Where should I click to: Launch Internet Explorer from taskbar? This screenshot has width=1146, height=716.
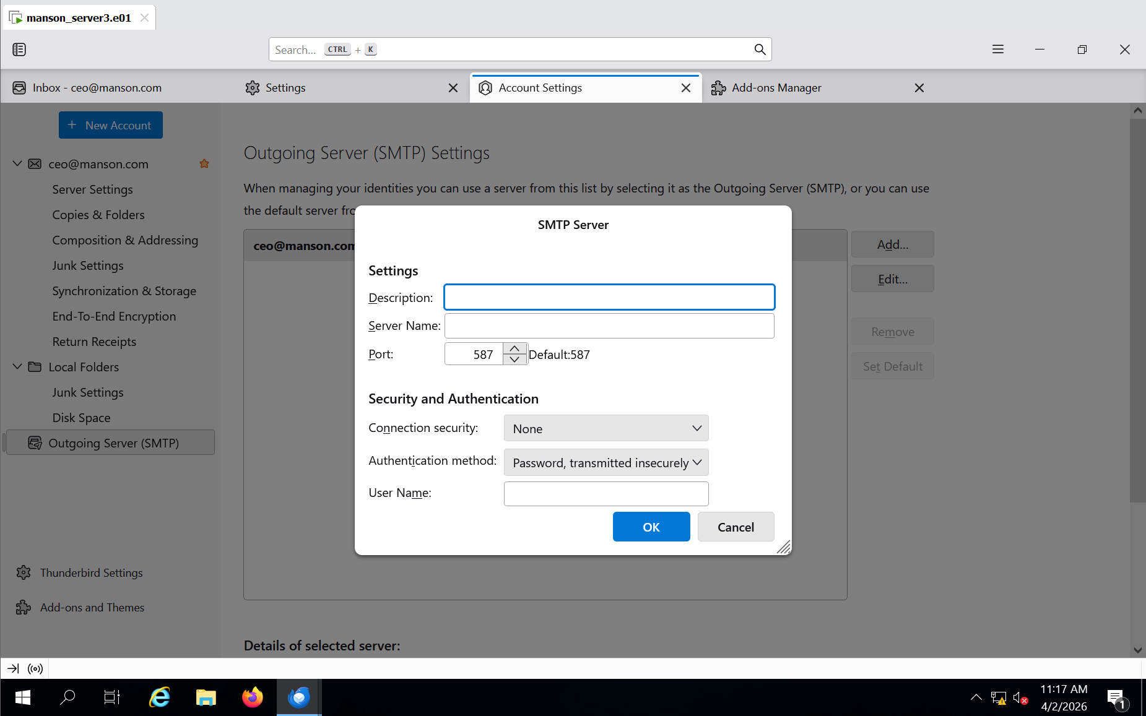[x=159, y=697]
